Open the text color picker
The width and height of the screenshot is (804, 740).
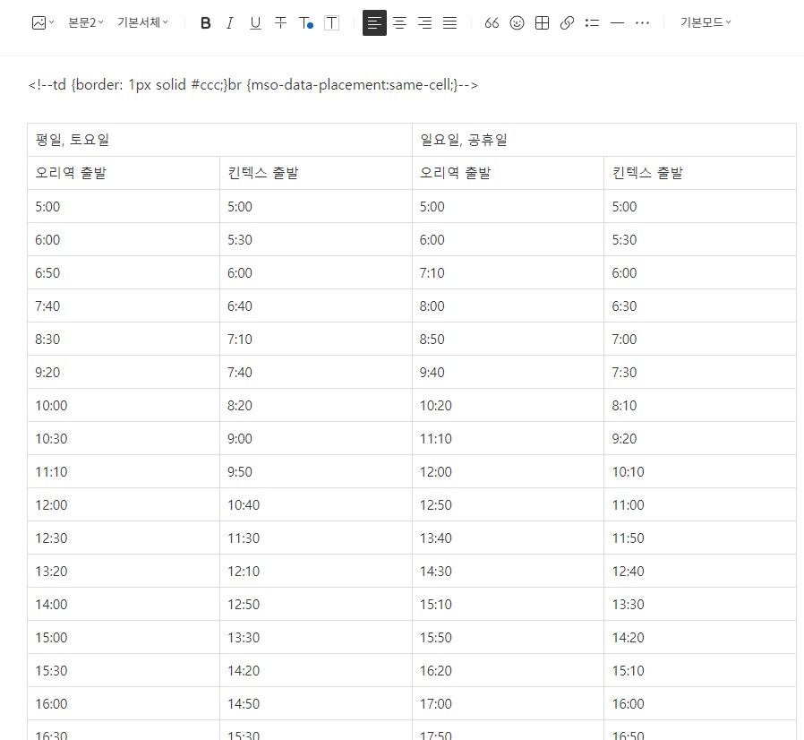click(x=306, y=23)
